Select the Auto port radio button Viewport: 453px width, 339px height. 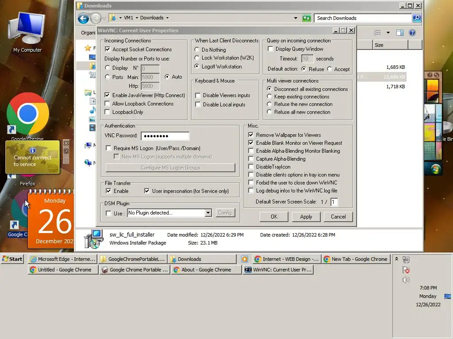pos(167,77)
